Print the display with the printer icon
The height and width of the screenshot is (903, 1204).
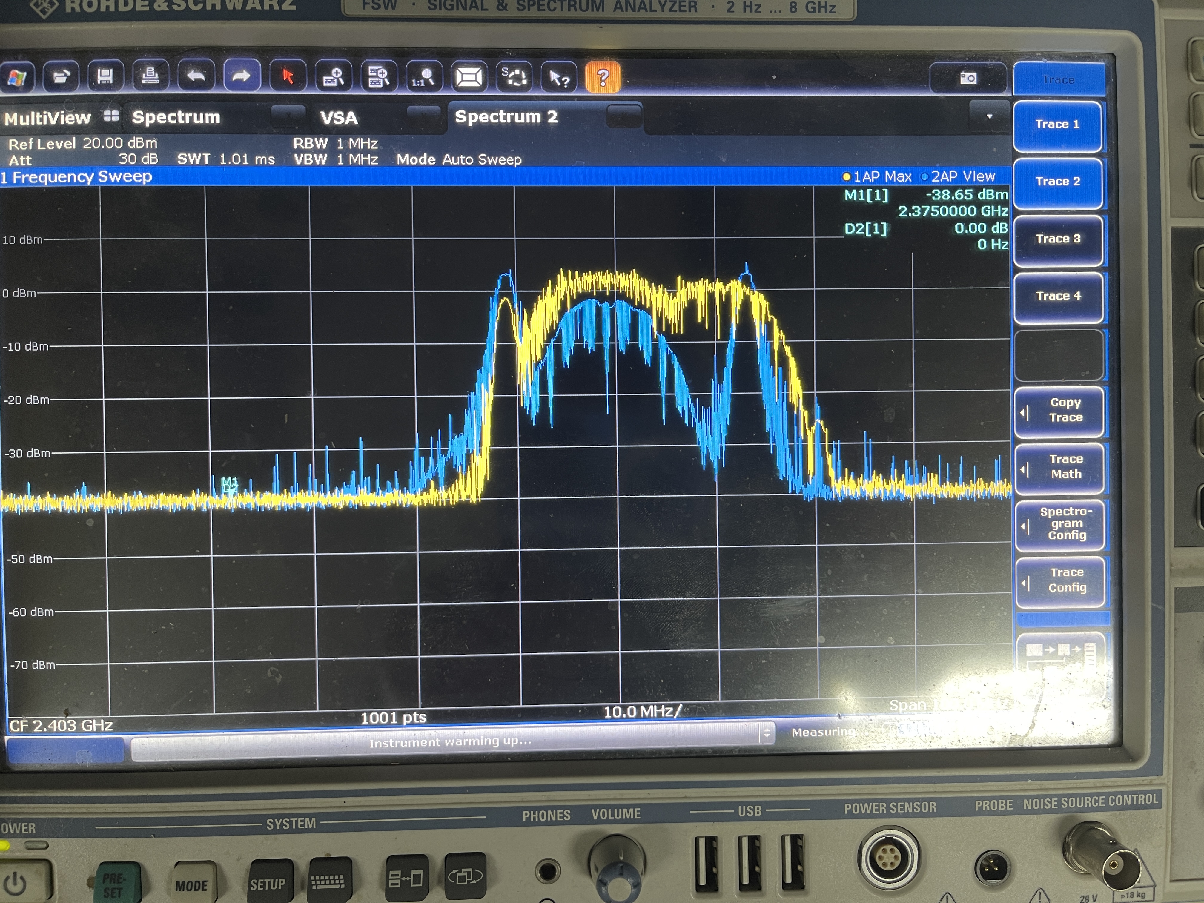(150, 75)
